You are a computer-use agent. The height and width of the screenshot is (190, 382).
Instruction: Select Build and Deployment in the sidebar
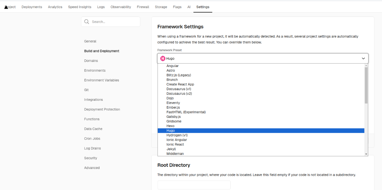point(102,51)
